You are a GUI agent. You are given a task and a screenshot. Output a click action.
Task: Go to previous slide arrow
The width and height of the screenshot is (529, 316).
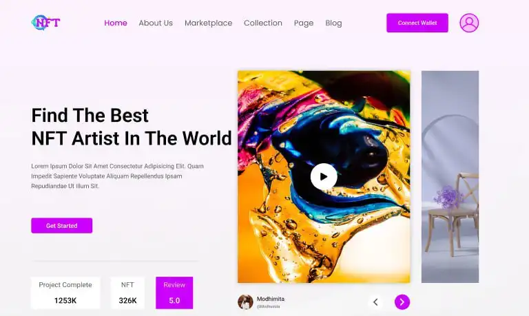[x=375, y=302]
